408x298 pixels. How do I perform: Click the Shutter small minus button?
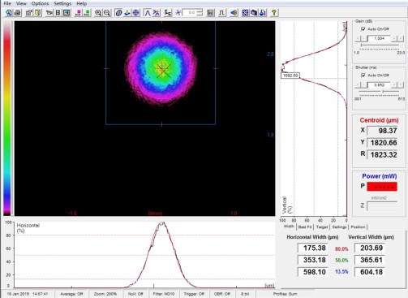click(x=364, y=85)
